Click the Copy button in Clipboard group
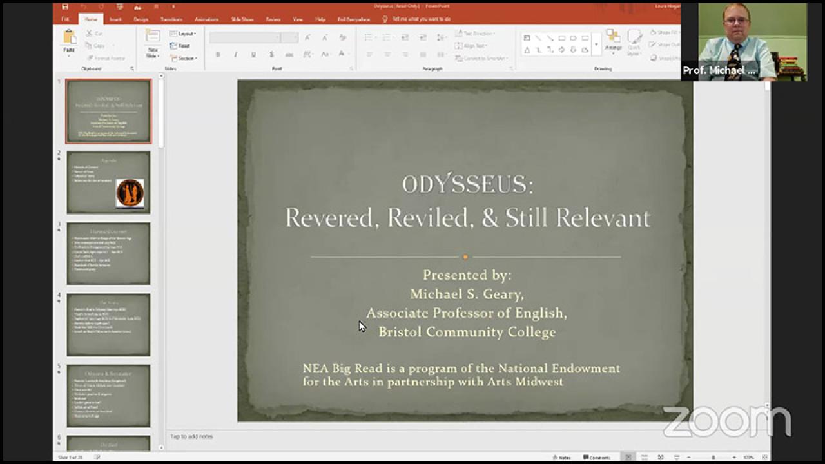Image resolution: width=825 pixels, height=464 pixels. click(x=95, y=46)
